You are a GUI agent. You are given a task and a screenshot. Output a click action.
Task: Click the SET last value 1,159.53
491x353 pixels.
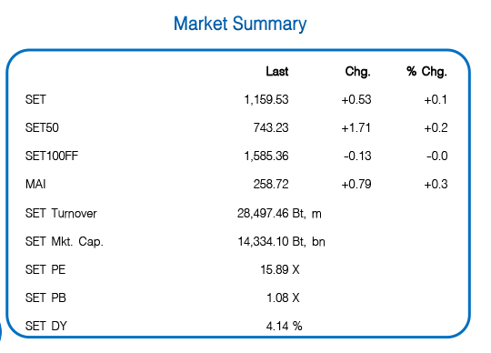click(266, 99)
